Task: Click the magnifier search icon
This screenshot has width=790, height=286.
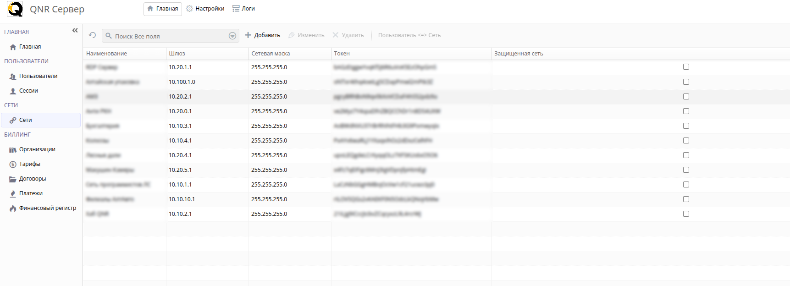Action: point(109,36)
